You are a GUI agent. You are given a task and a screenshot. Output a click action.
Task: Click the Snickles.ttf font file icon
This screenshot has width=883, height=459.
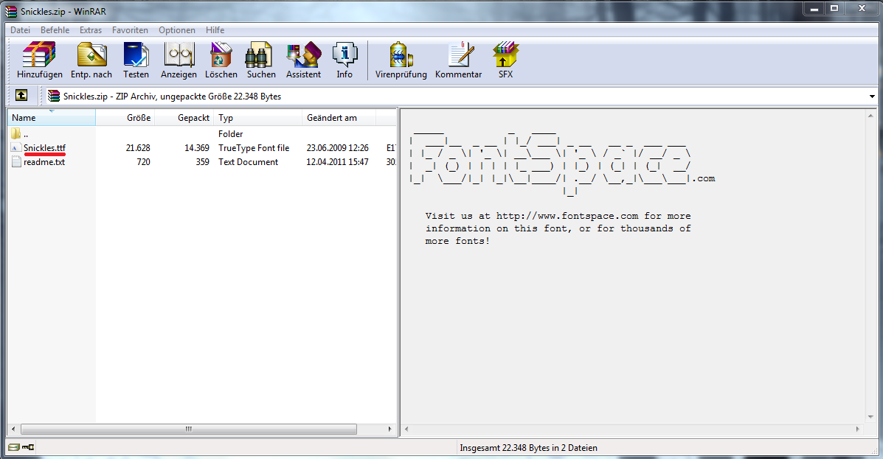click(x=15, y=148)
